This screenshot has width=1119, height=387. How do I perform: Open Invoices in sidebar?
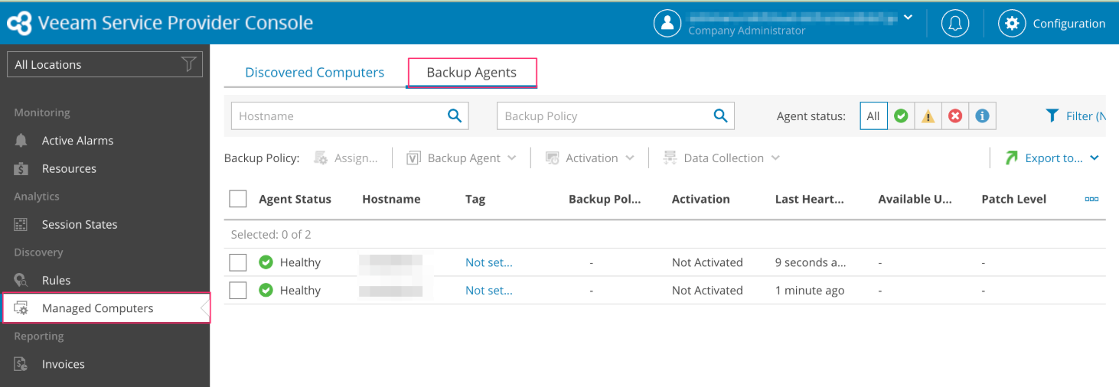63,365
